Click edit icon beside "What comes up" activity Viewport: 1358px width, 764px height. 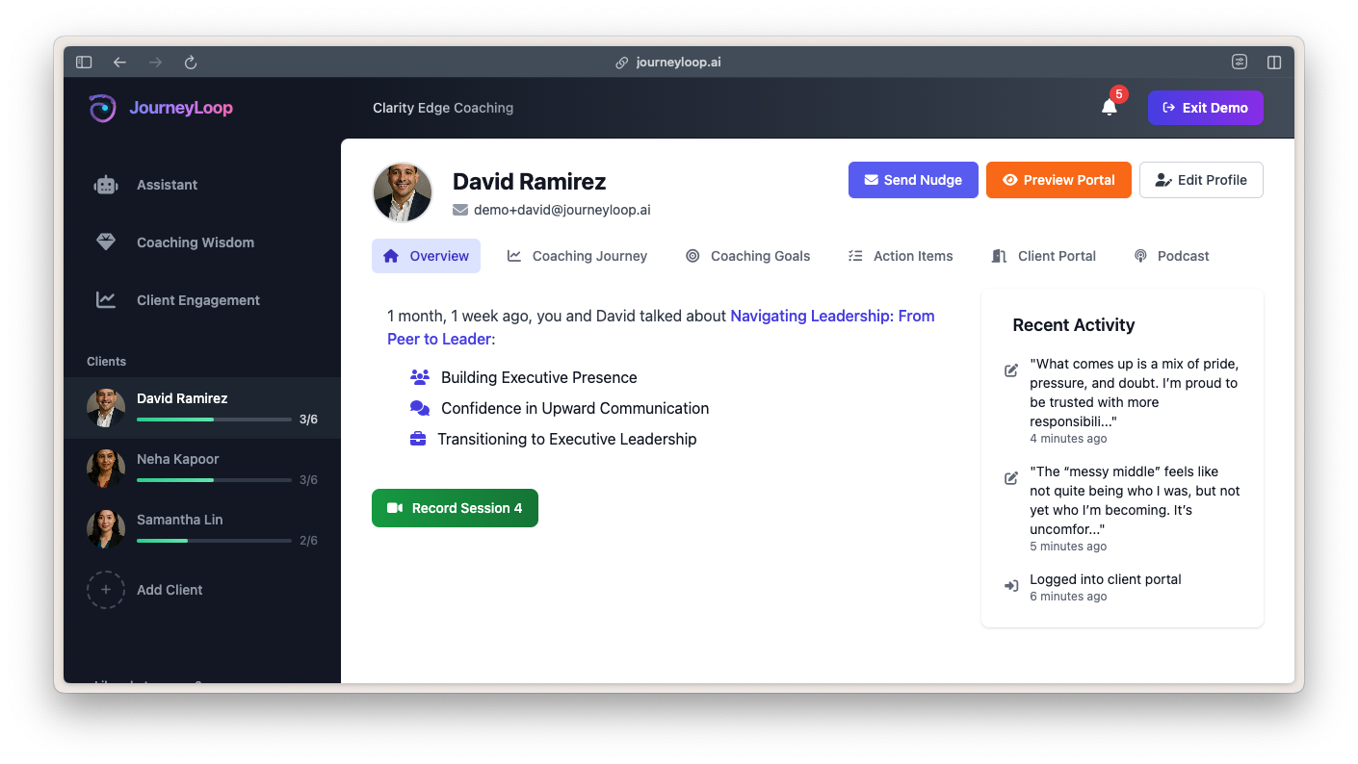[1011, 370]
